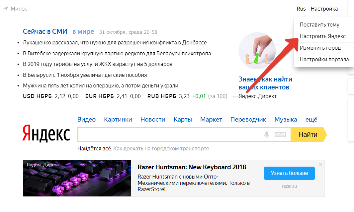Click the microphone voice search icon

point(267,135)
